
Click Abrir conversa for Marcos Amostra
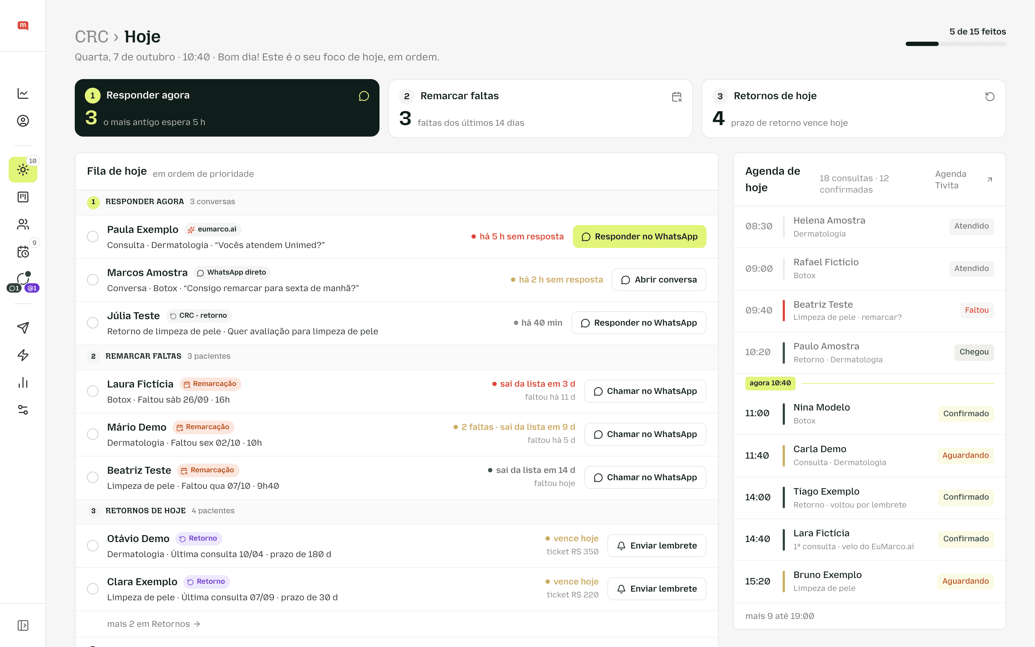659,280
